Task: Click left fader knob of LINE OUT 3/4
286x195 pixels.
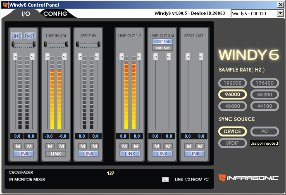Action: [155, 56]
